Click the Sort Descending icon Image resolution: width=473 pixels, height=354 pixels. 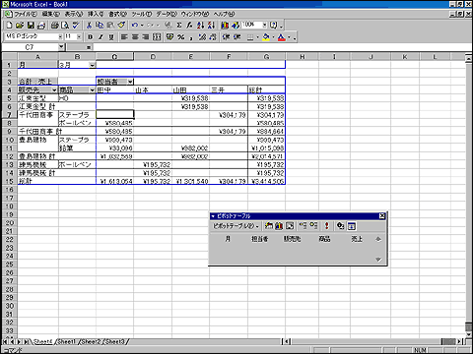click(211, 26)
